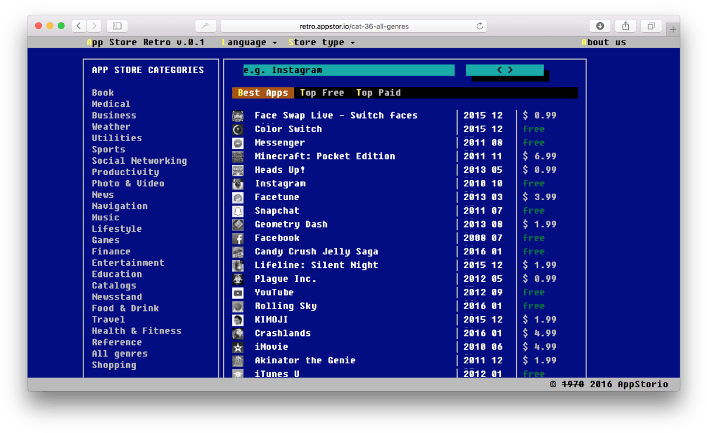Click the Instagram app icon
Screen dimensions: 707x433
[237, 184]
